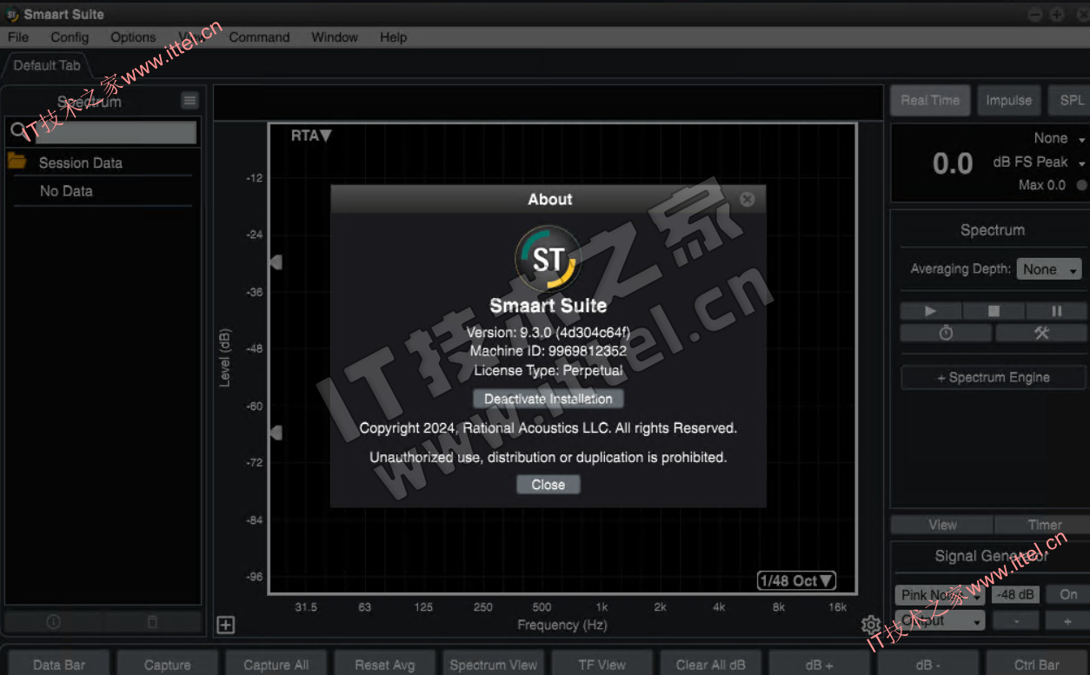
Task: Open the Config menu
Action: click(x=70, y=37)
